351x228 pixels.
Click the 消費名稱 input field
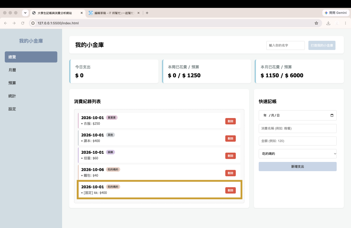(x=298, y=128)
